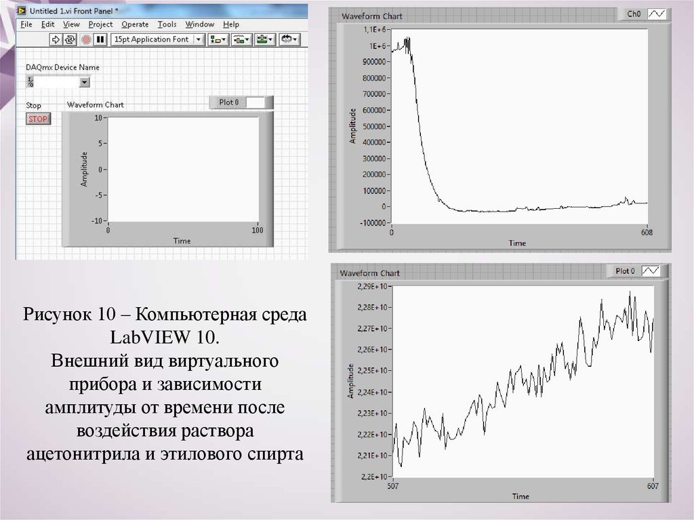Click the '608' X-axis value on top chart
694x520 pixels.
pyautogui.click(x=647, y=232)
